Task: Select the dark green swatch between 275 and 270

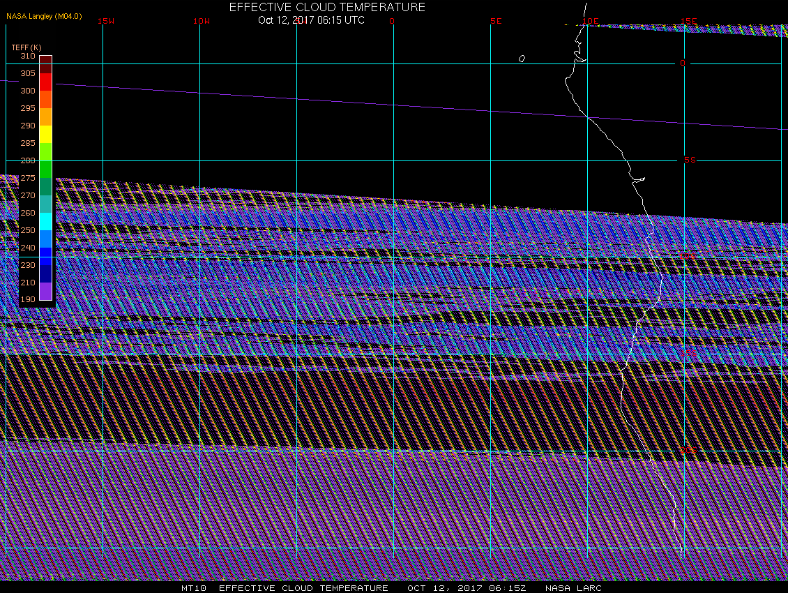Action: 46,186
